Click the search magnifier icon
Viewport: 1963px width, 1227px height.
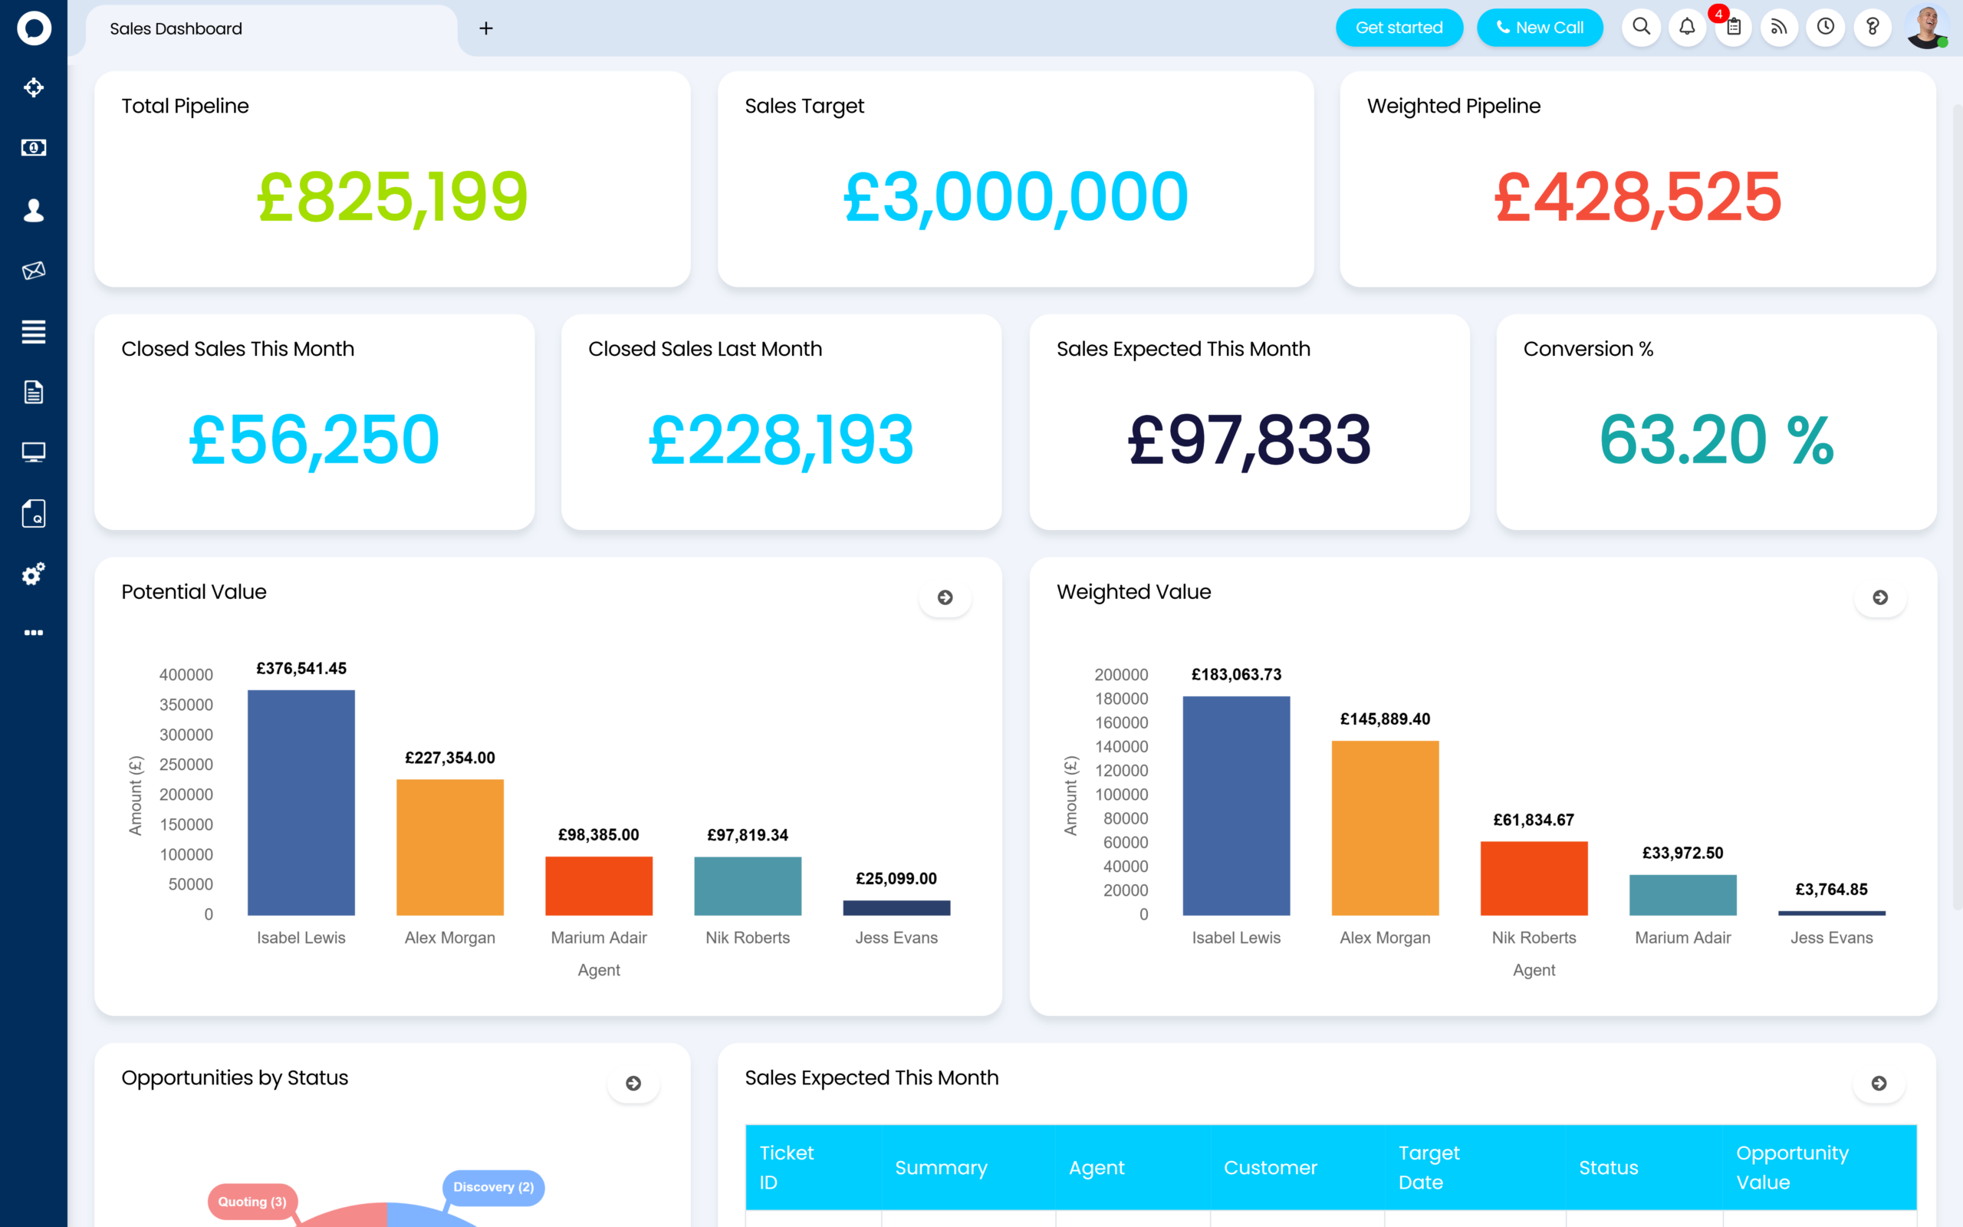tap(1641, 28)
